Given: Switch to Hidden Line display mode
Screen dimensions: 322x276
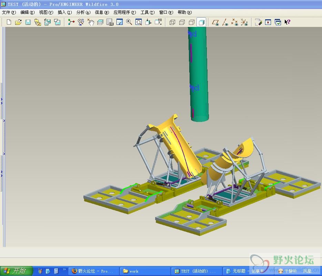Looking at the screenshot, I should click(182, 22).
